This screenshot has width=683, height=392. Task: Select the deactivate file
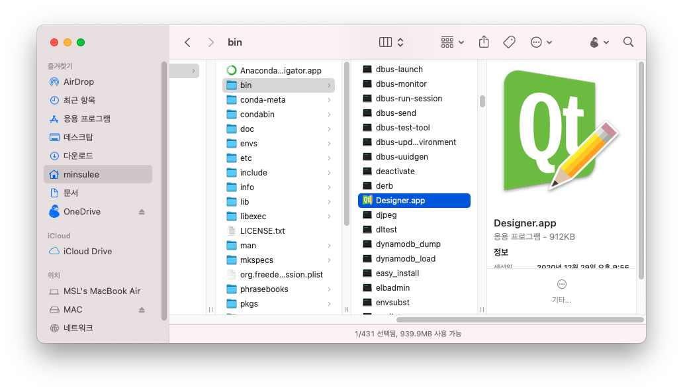click(414, 171)
